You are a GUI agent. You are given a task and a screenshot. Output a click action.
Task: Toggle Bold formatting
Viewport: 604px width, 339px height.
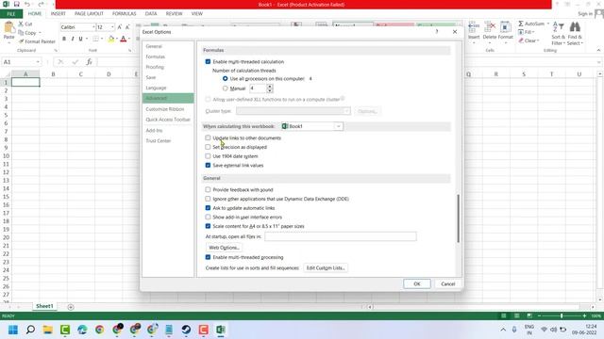pos(64,39)
